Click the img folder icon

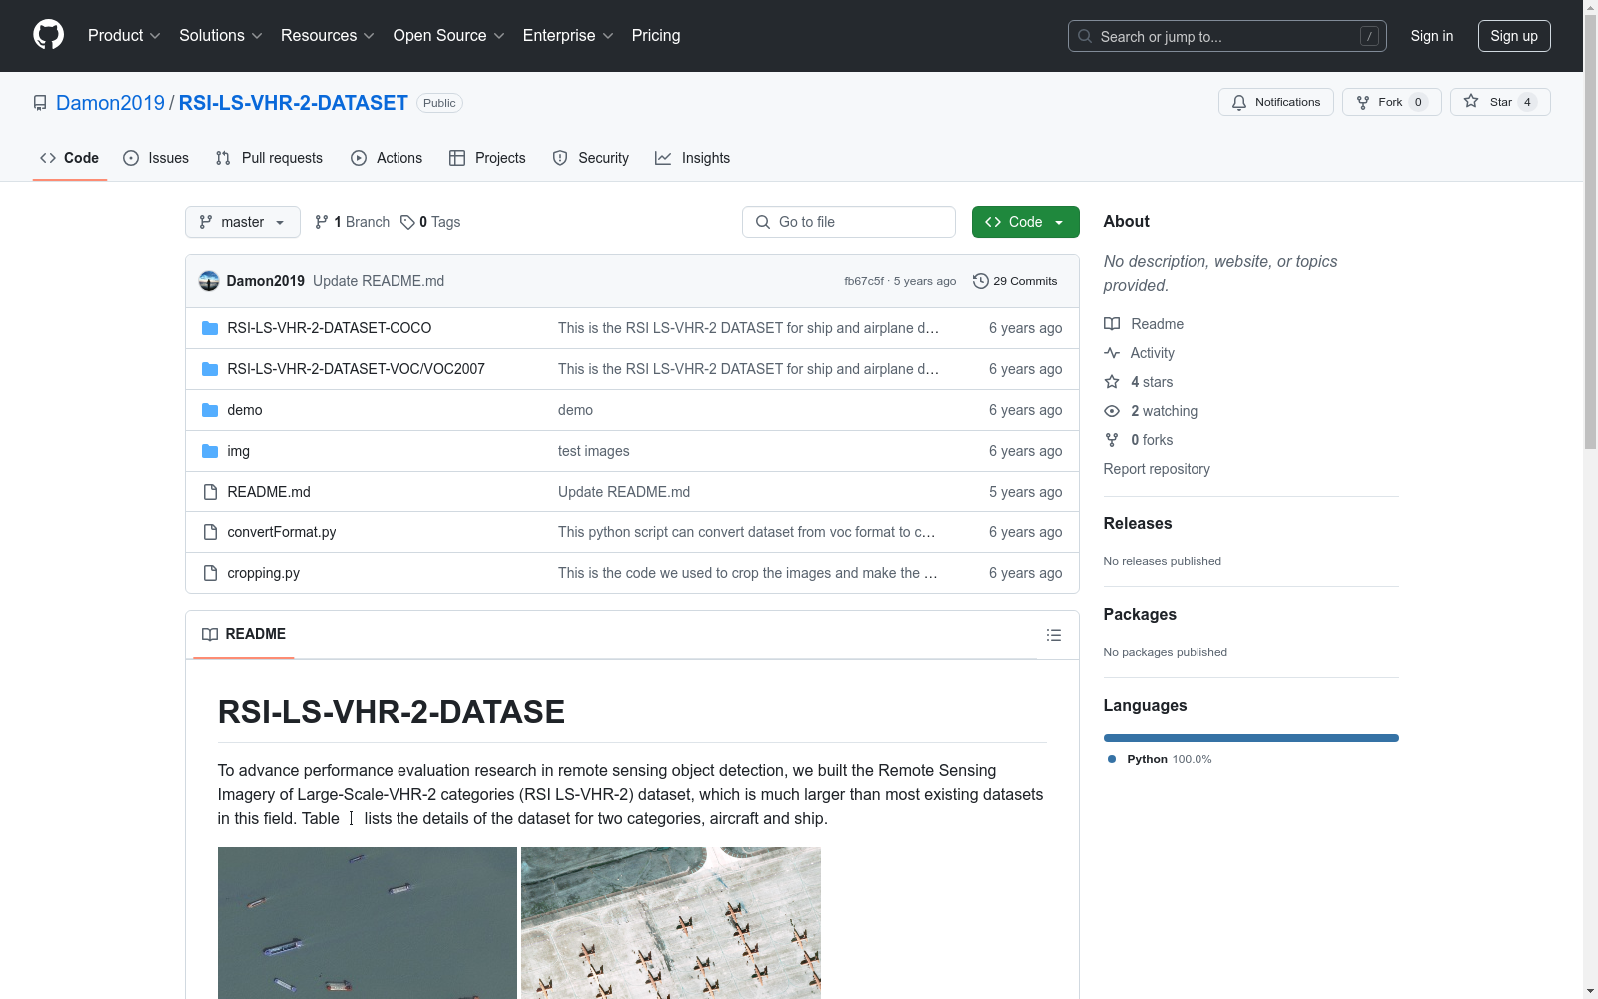(210, 451)
